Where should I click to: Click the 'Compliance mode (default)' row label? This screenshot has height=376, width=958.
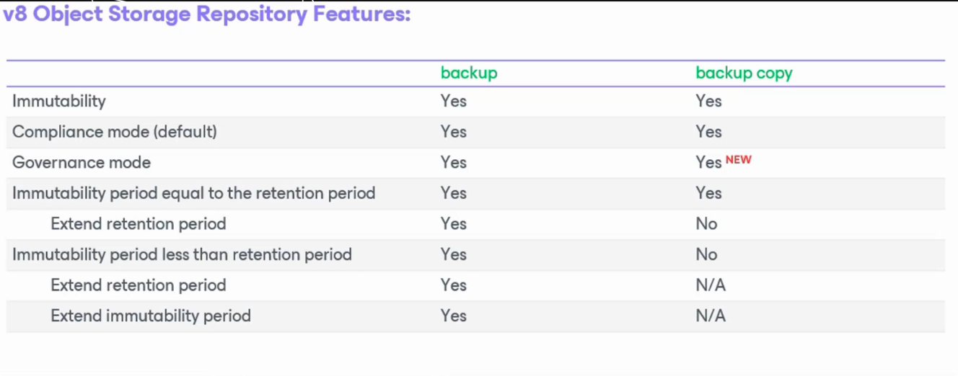click(115, 132)
